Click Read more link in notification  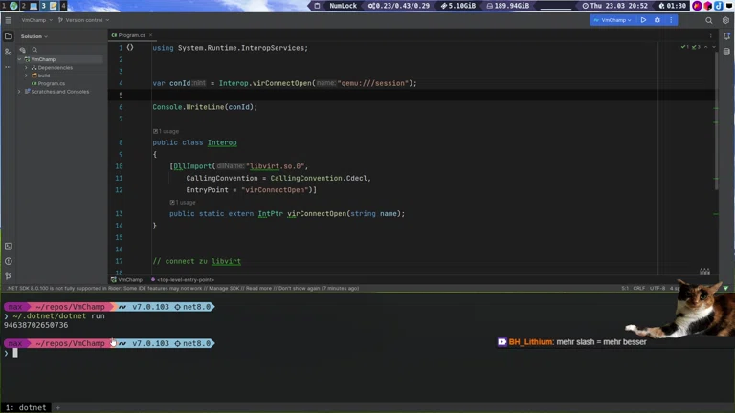coord(258,288)
